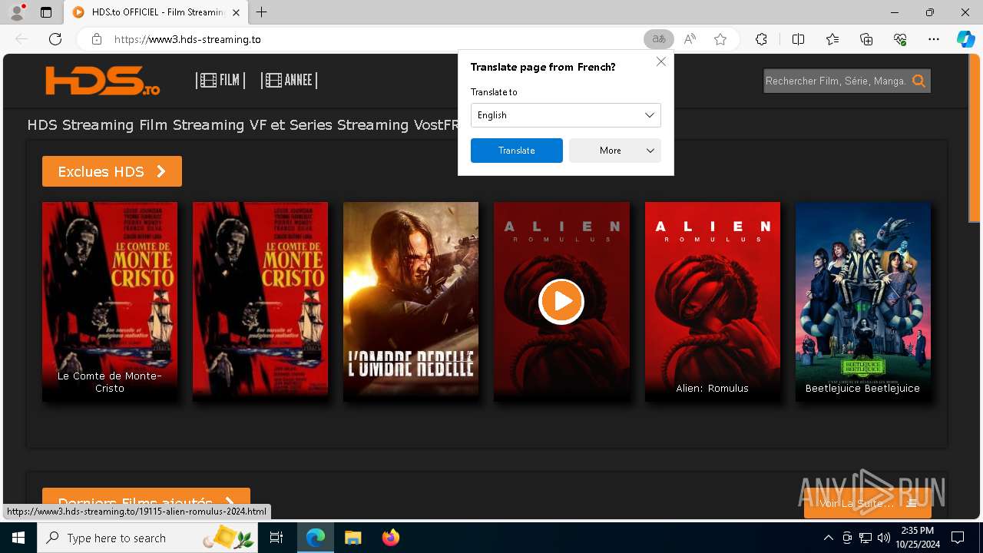
Task: Click the orange search magnifier icon
Action: click(x=918, y=81)
